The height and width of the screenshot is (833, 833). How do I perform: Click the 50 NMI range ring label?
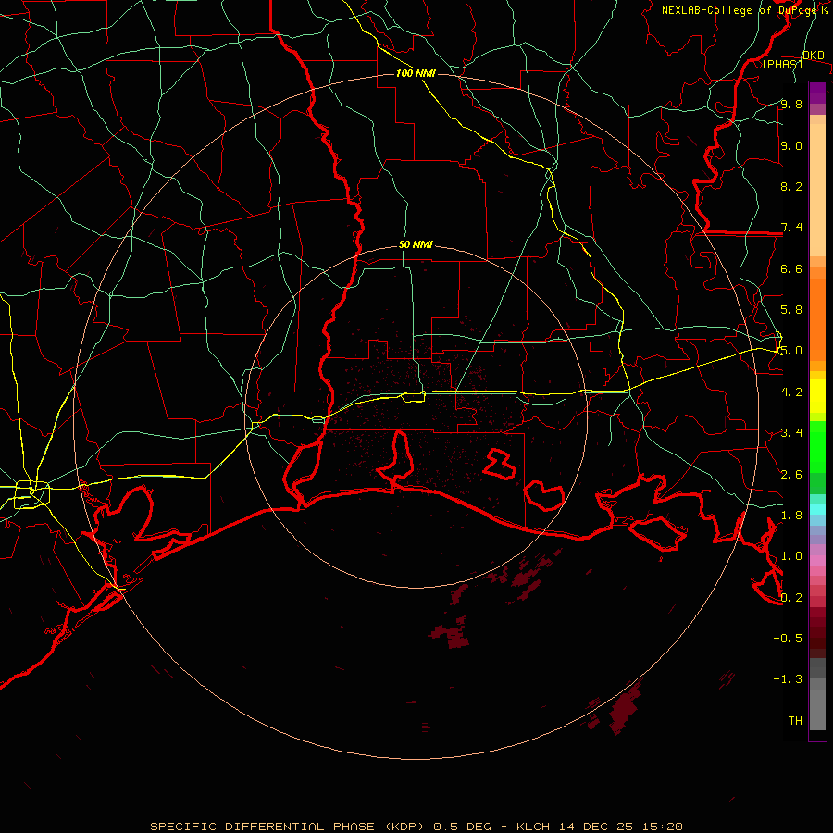(416, 245)
